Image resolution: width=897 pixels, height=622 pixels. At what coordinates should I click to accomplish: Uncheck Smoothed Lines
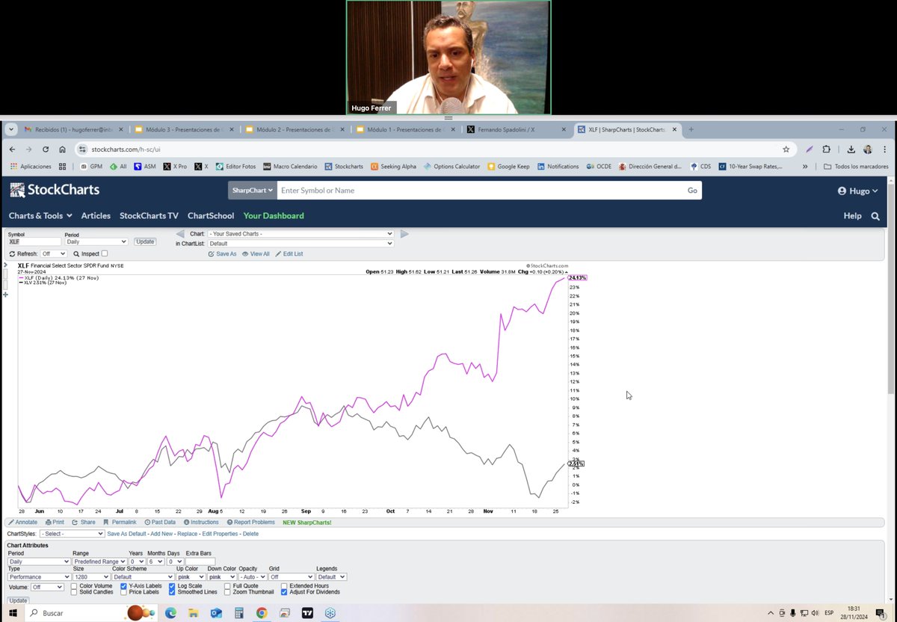(x=172, y=592)
